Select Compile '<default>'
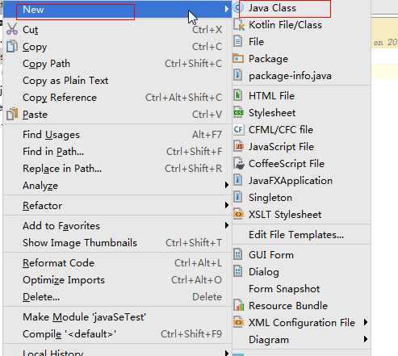The height and width of the screenshot is (356, 398). click(x=117, y=334)
